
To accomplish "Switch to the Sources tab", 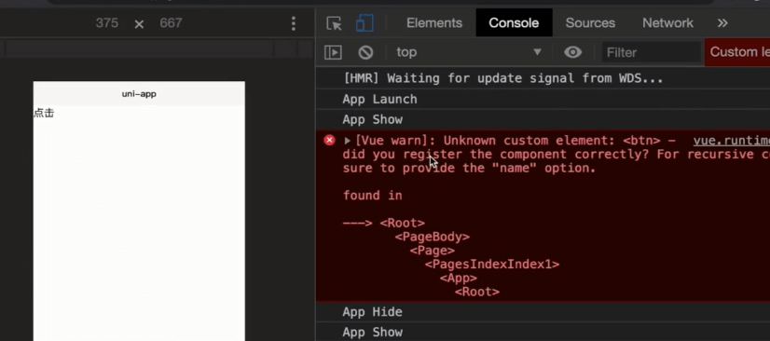I will coord(590,23).
